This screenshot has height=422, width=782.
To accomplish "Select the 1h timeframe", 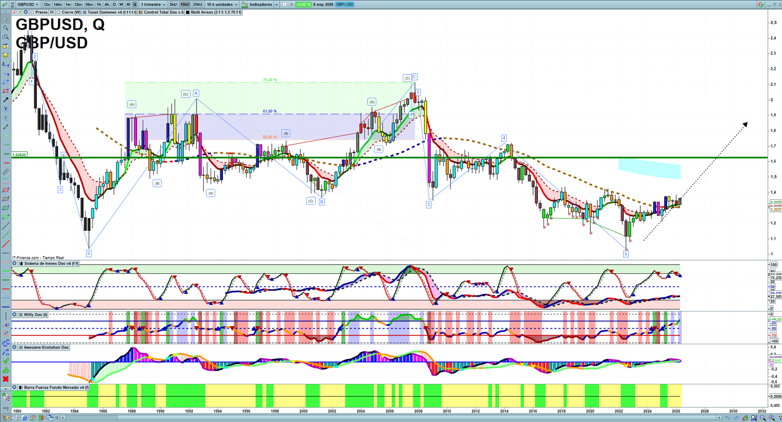I will pyautogui.click(x=99, y=4).
